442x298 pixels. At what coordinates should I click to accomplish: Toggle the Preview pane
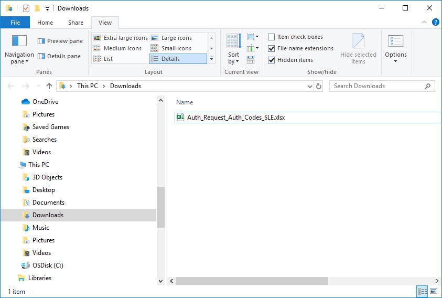(x=60, y=41)
